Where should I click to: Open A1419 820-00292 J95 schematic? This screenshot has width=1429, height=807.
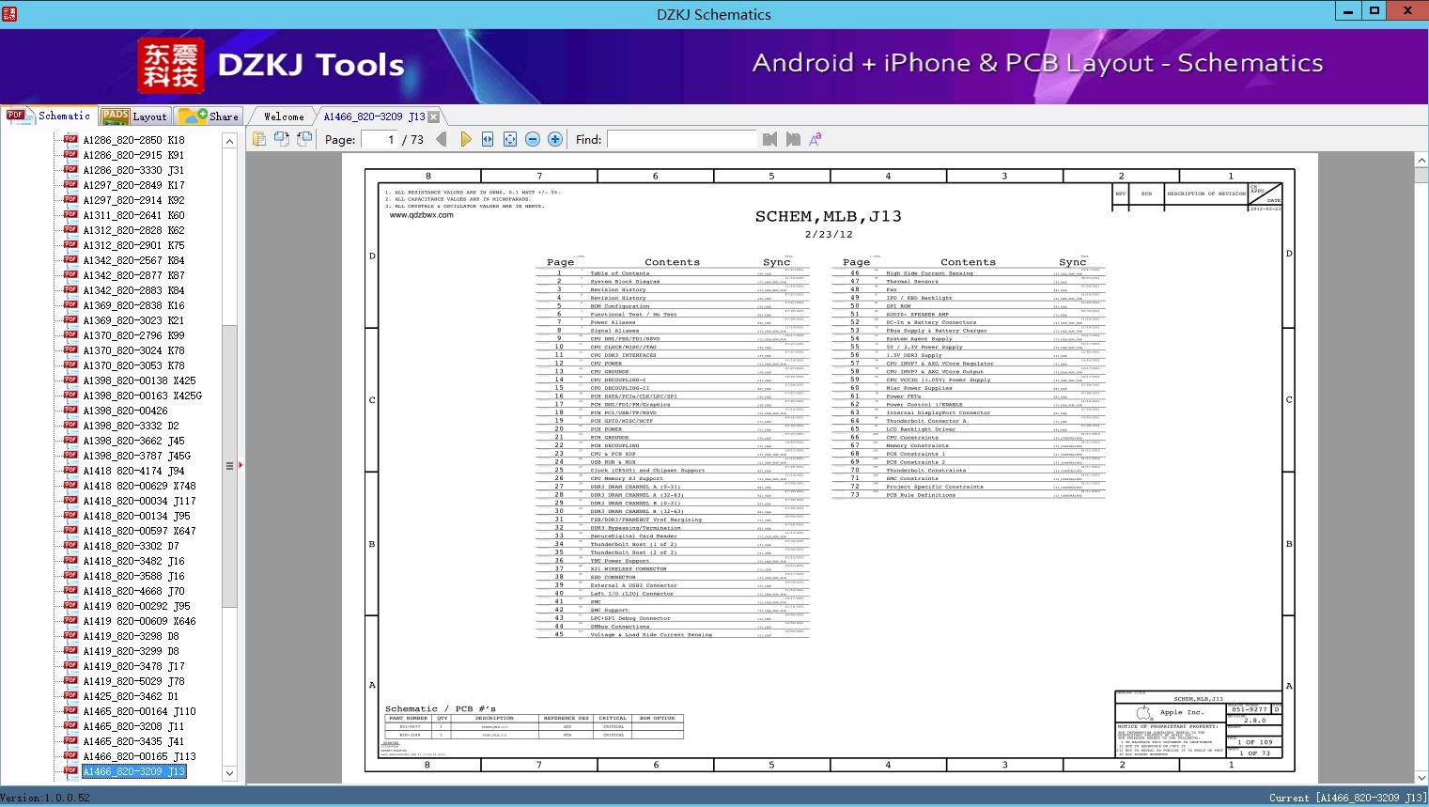pos(136,606)
